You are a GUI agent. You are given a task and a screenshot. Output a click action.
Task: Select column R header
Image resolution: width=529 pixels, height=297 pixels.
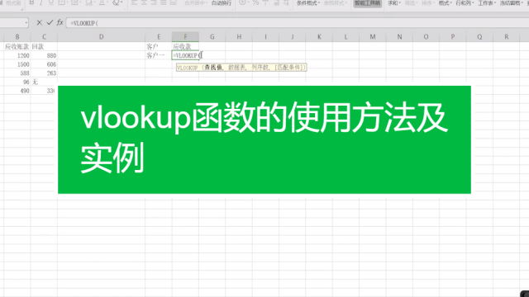point(507,36)
